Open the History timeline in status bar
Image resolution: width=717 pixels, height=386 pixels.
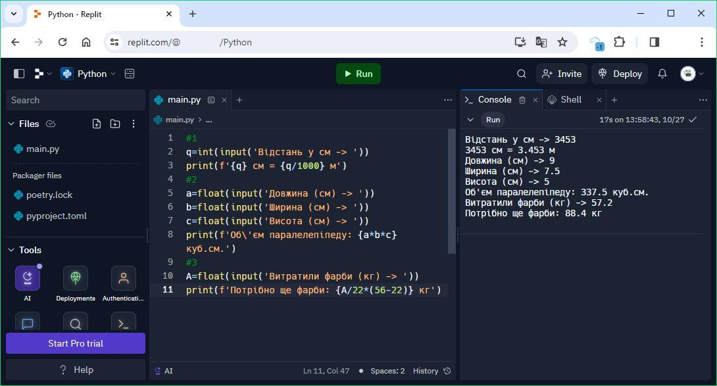click(432, 371)
